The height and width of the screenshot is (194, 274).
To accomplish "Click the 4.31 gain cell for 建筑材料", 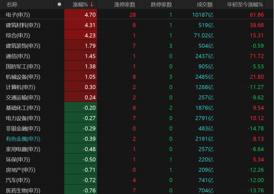I will (x=80, y=25).
